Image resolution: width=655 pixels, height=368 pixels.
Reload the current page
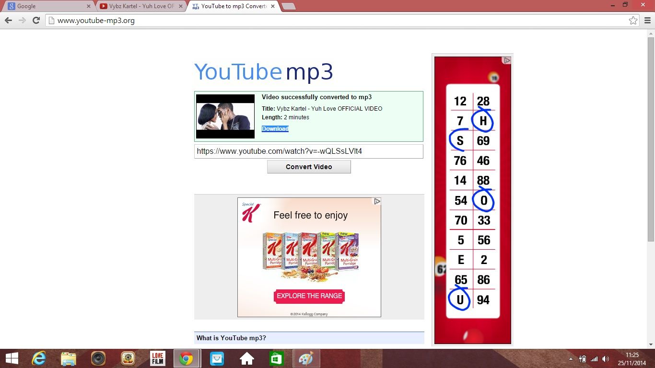tap(36, 21)
